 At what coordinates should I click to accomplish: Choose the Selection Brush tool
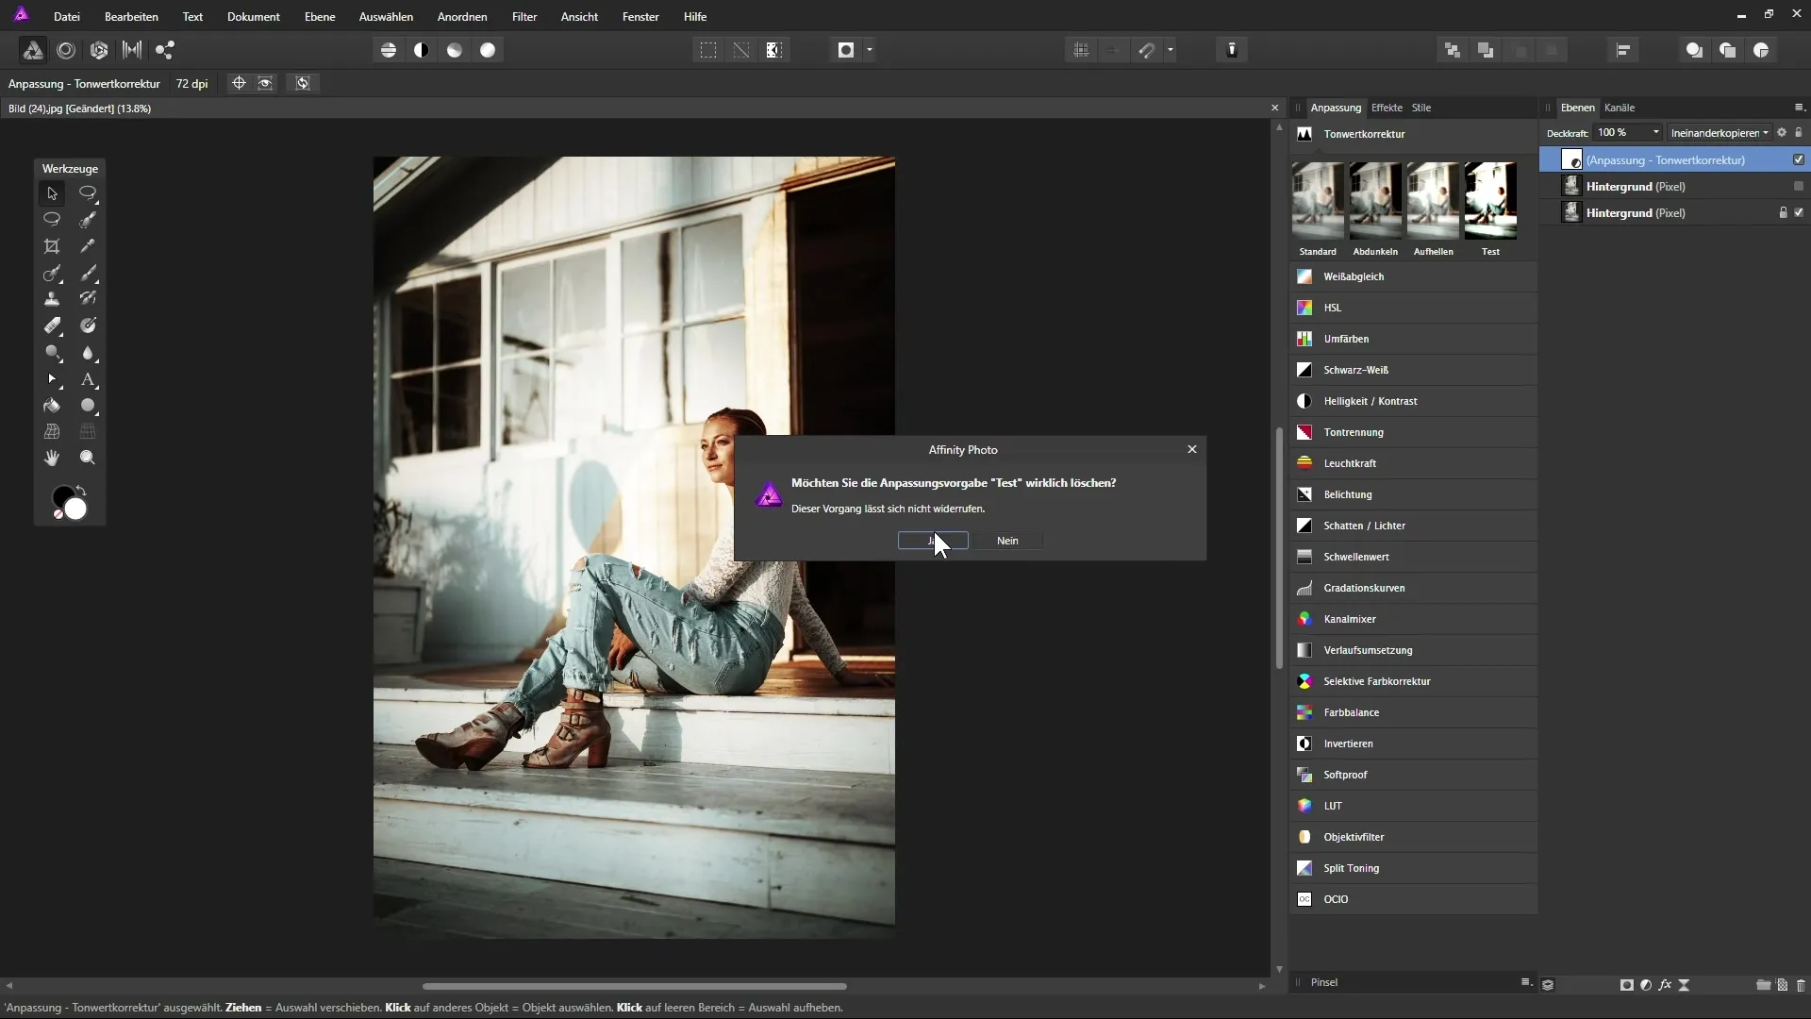[88, 220]
